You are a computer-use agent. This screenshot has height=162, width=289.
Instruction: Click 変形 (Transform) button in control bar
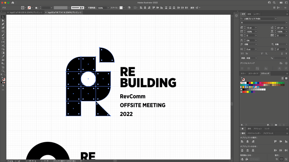pyautogui.click(x=192, y=8)
